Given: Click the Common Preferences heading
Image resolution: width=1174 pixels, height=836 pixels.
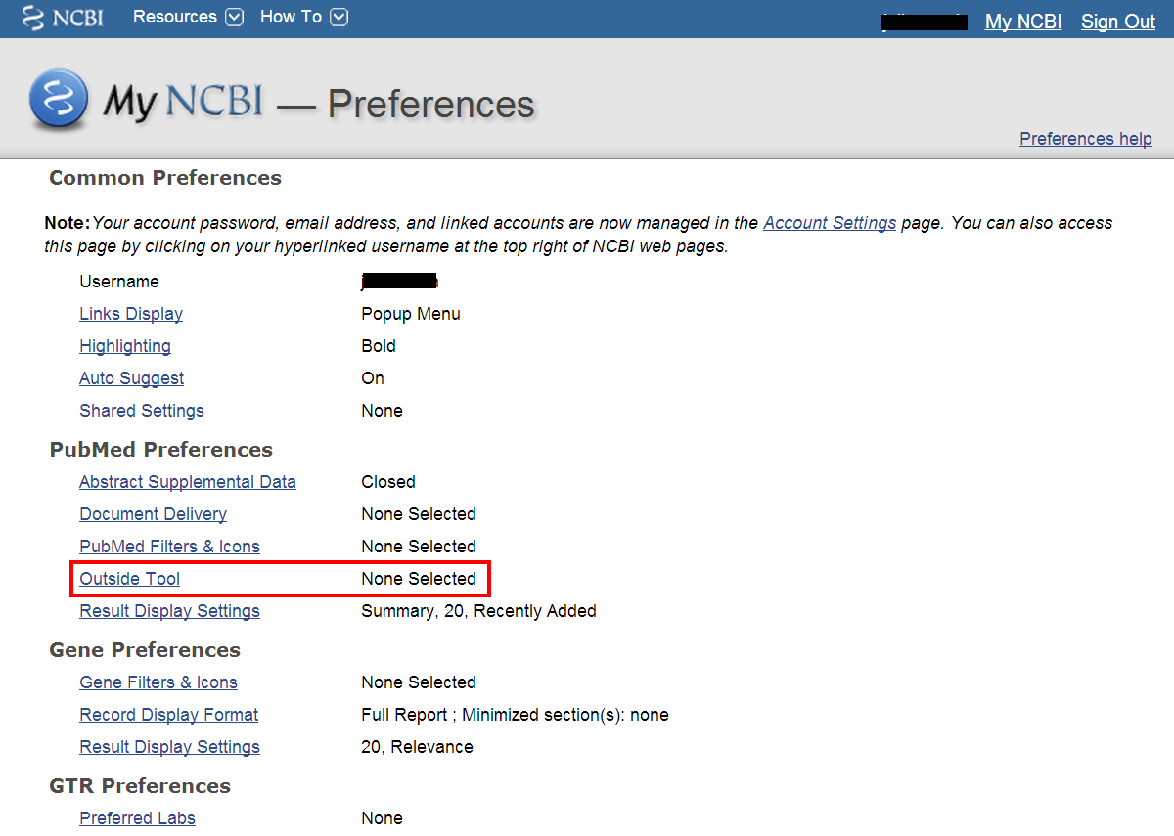Looking at the screenshot, I should [165, 178].
